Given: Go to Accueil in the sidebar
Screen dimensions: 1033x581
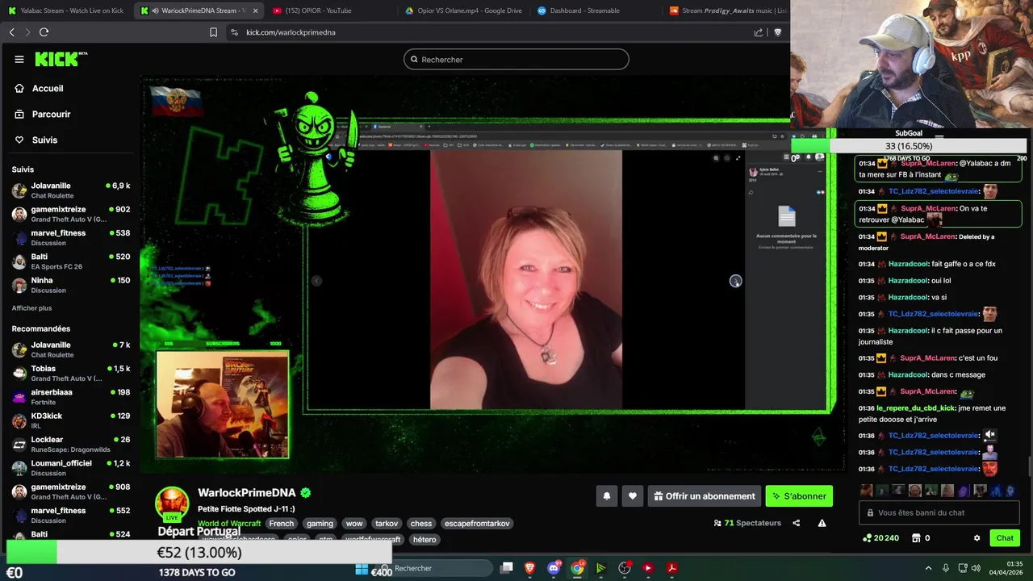Looking at the screenshot, I should point(39,89).
